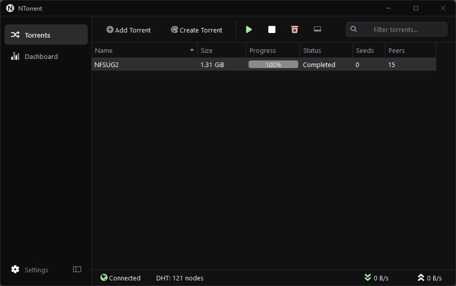456x286 pixels.
Task: Click the upload speed arrows icon
Action: 421,277
